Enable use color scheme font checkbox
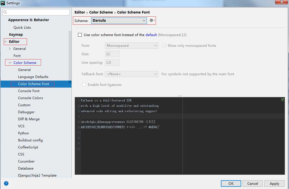The image size is (289, 189). coord(80,35)
